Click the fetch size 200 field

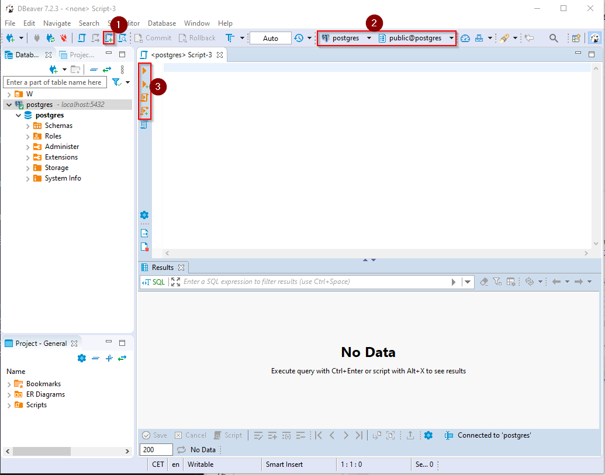(156, 449)
